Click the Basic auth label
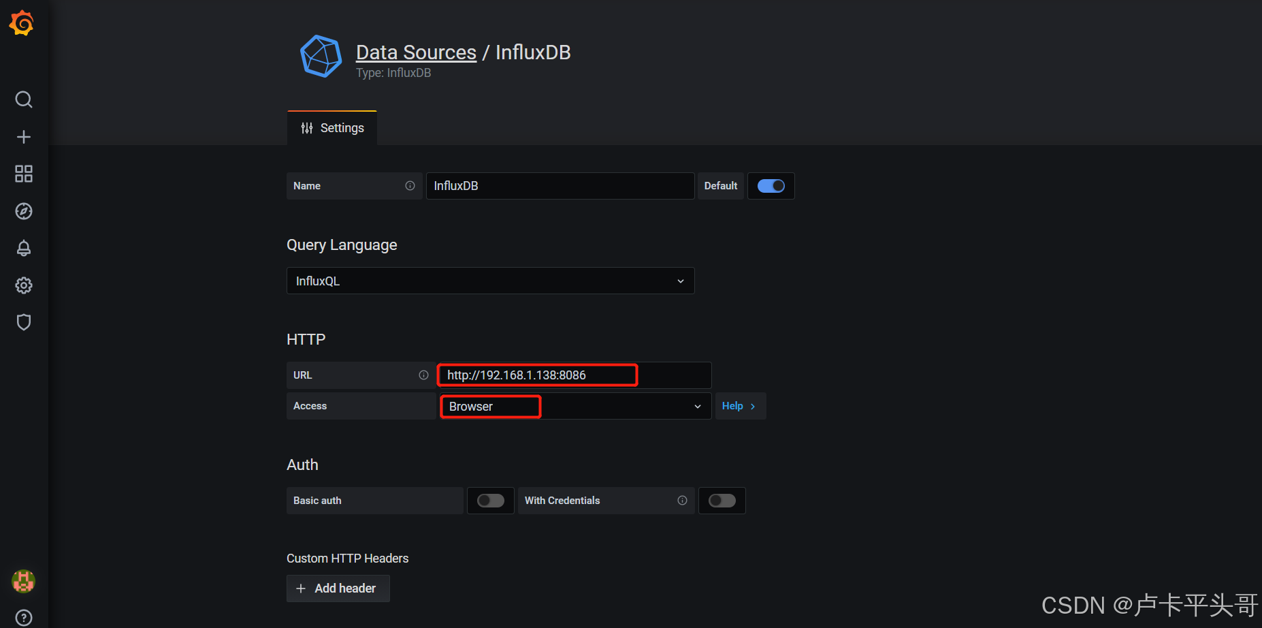The width and height of the screenshot is (1262, 628). (x=317, y=501)
